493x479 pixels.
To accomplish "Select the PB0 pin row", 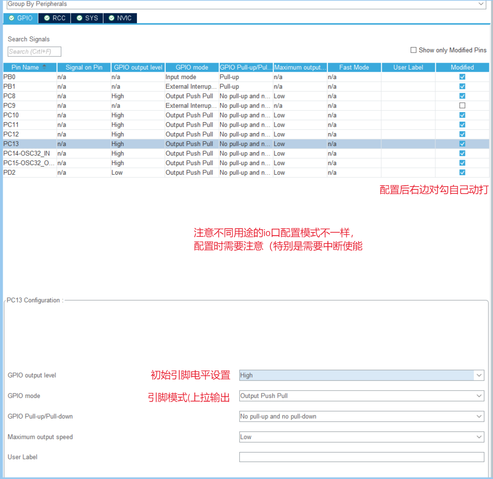I will point(246,77).
